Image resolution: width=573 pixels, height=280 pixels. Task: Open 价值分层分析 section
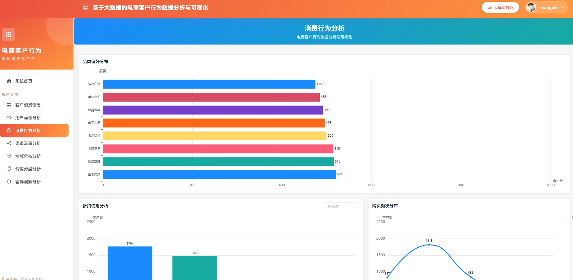[34, 169]
